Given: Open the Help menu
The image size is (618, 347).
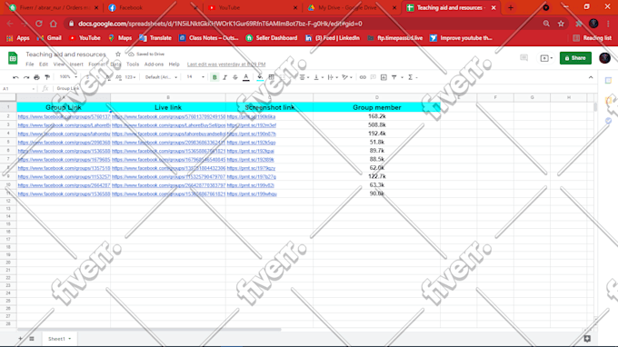Looking at the screenshot, I should point(174,64).
